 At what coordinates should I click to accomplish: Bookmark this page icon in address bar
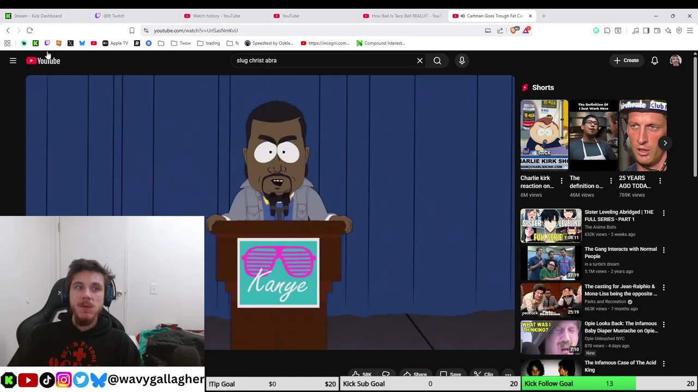click(131, 30)
